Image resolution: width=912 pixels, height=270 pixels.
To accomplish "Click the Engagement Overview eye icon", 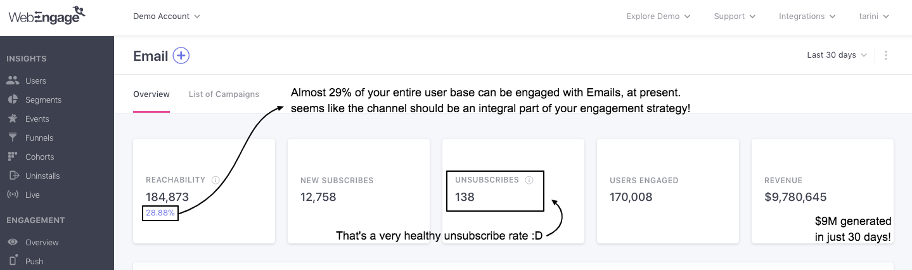I will click(13, 242).
